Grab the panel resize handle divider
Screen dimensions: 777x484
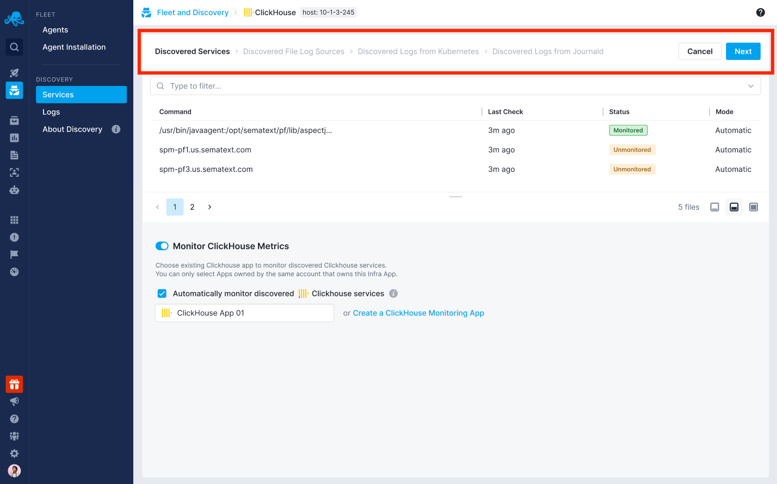point(456,197)
